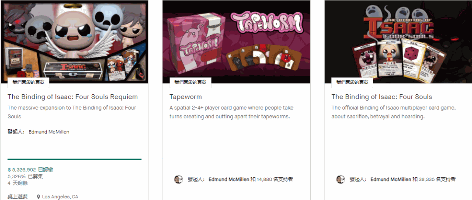Click the 'The Binding of Isaac: Four Souls' title
The height and width of the screenshot is (200, 472).
point(382,97)
